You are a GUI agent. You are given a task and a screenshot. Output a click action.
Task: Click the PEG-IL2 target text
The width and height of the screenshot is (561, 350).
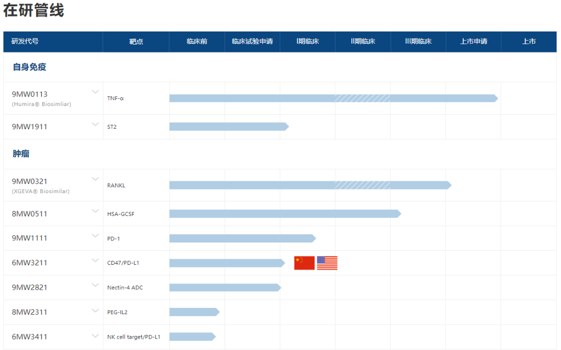click(117, 313)
